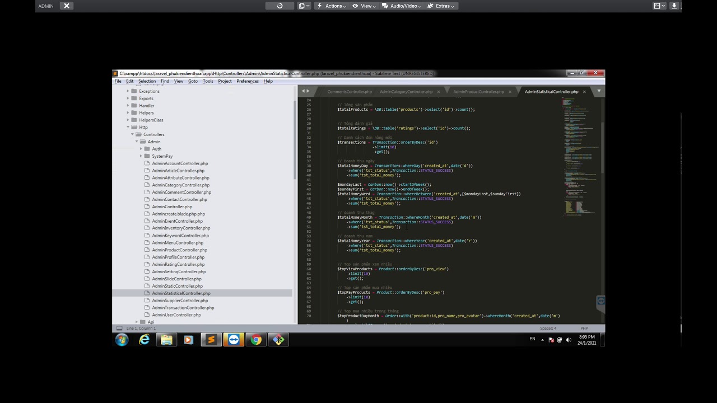
Task: Open TeamViewer file transfer dropdown
Action: pyautogui.click(x=304, y=6)
